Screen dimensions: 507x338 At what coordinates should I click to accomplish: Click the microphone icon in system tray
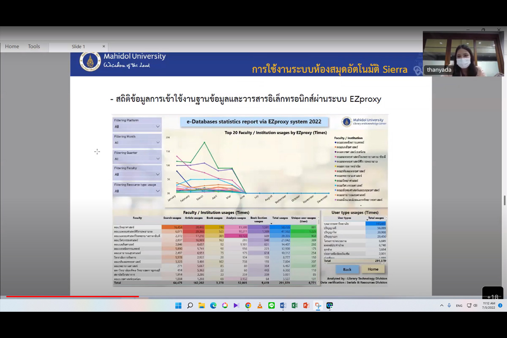pos(449,305)
